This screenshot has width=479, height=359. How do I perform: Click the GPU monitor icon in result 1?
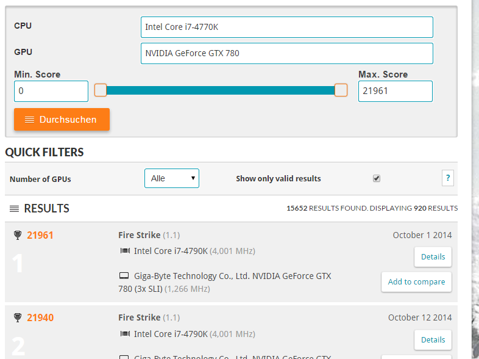(124, 276)
